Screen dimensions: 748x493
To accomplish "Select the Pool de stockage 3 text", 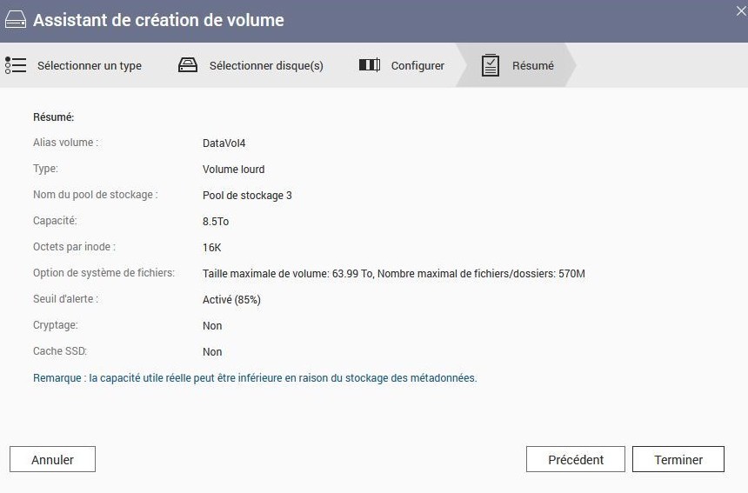I will [247, 196].
